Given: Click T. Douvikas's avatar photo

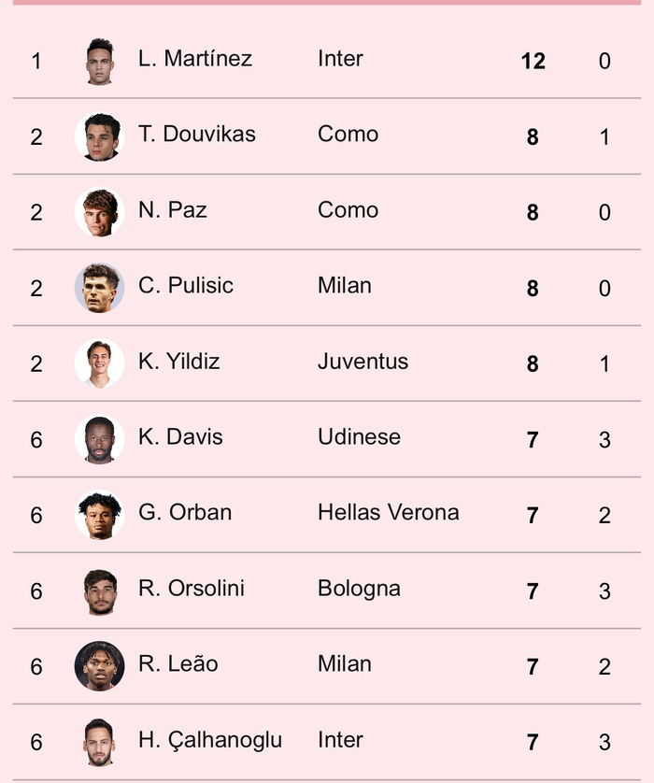Looking at the screenshot, I should point(99,136).
